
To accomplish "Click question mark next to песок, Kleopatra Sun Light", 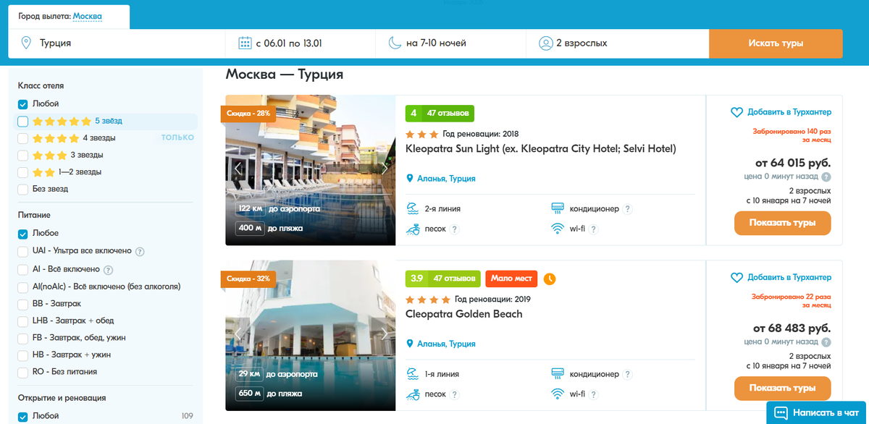I will pos(455,229).
